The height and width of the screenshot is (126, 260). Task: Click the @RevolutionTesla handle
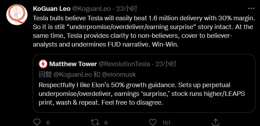pyautogui.click(x=124, y=64)
